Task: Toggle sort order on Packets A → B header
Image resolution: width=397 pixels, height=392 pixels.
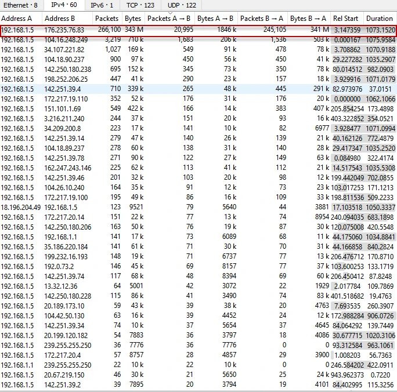Action: point(169,19)
